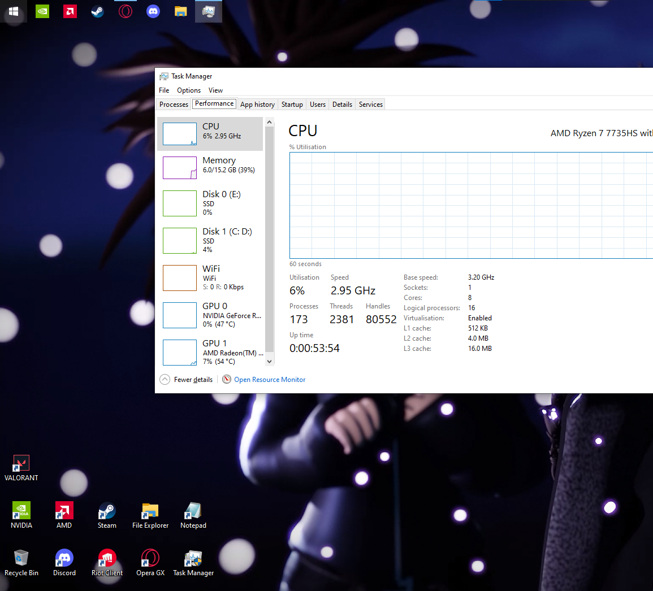This screenshot has width=653, height=591.
Task: Click the Up time value 0:00:53:54
Action: (314, 348)
